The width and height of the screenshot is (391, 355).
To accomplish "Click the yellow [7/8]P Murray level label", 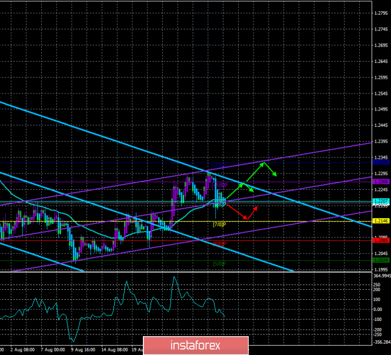I will [x=219, y=224].
